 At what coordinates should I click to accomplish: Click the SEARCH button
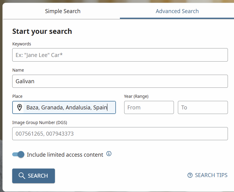[34, 176]
